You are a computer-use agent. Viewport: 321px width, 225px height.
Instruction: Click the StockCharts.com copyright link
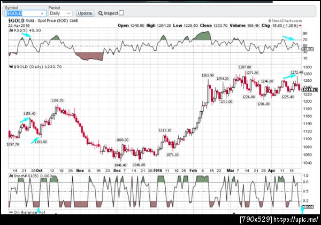coord(285,21)
